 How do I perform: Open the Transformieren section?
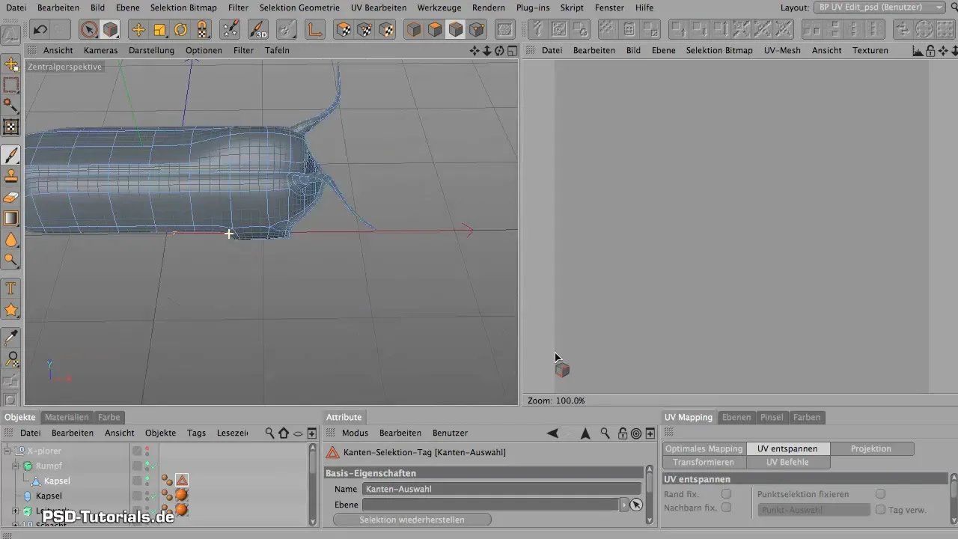click(704, 462)
